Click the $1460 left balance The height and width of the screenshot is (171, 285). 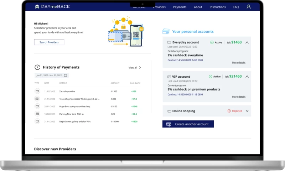point(236,42)
